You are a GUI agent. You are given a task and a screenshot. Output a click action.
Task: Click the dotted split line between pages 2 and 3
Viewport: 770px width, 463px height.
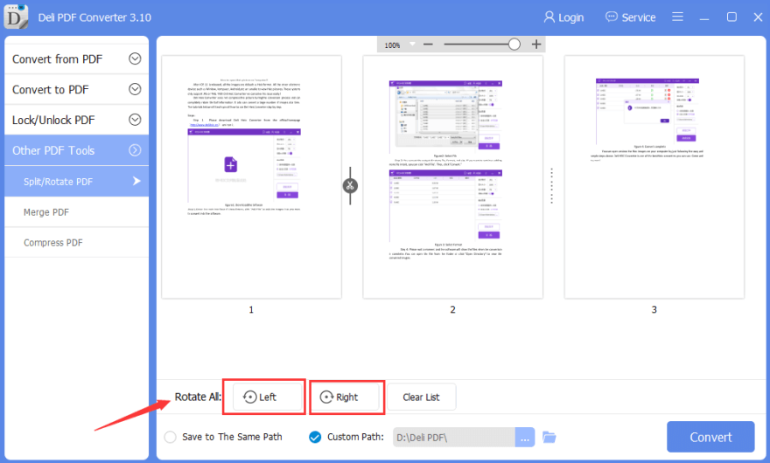[x=551, y=186]
